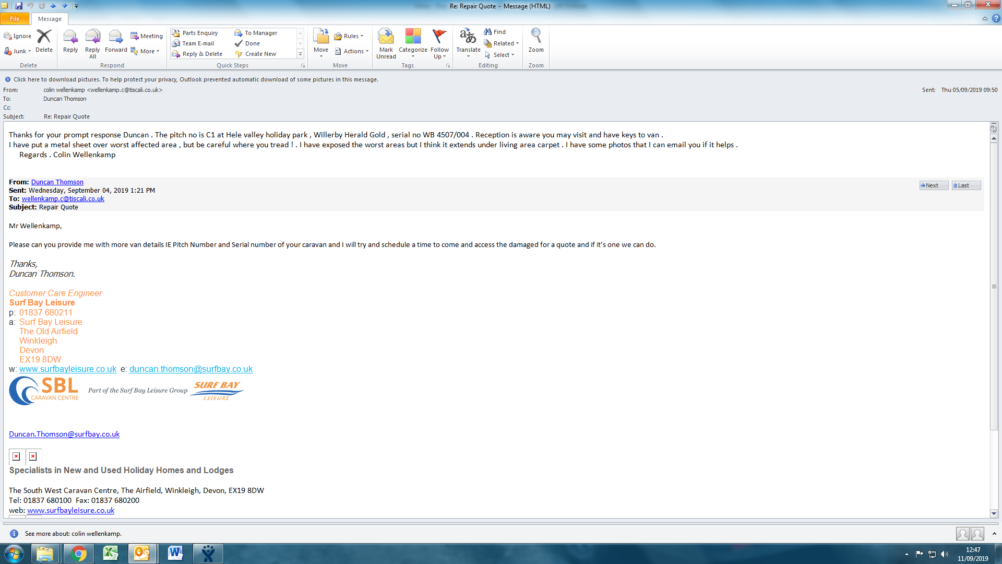Open the duncan.thomson@surfbay.co.uk email link
The height and width of the screenshot is (564, 1002).
click(191, 369)
